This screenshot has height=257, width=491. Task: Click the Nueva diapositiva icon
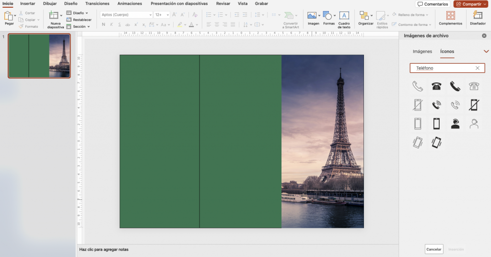(x=54, y=15)
